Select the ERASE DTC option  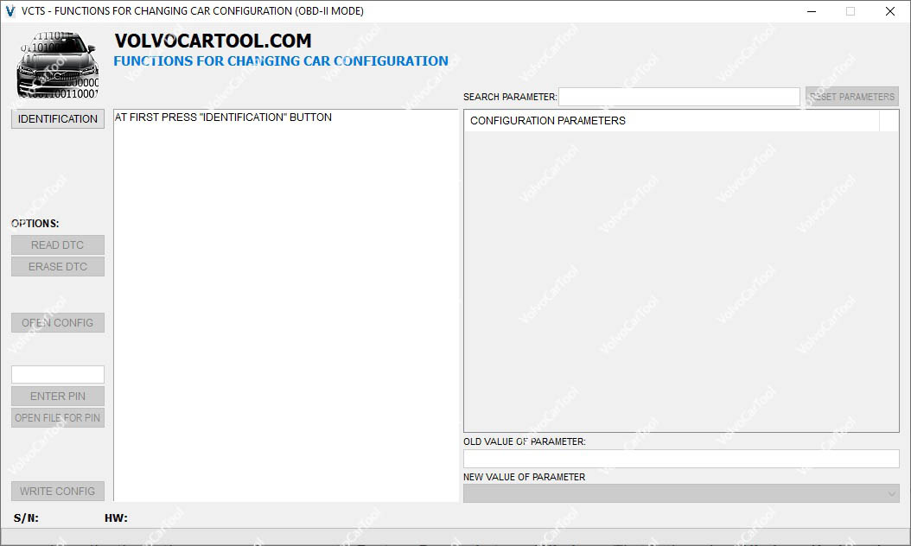58,267
